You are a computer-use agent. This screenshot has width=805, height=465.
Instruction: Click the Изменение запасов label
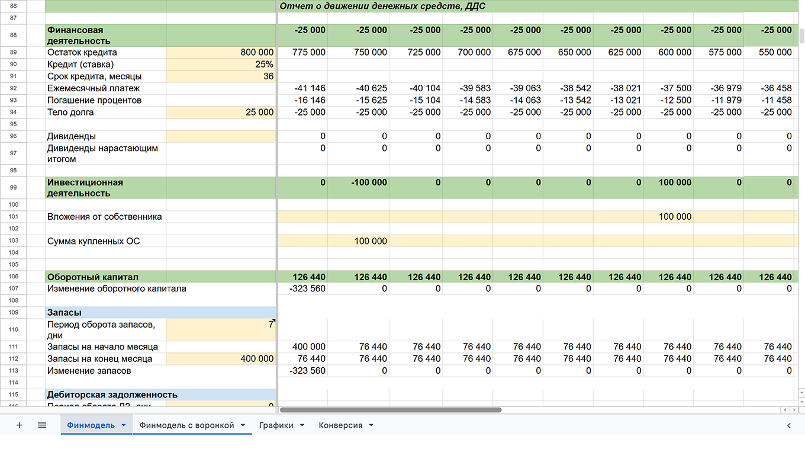(x=89, y=371)
